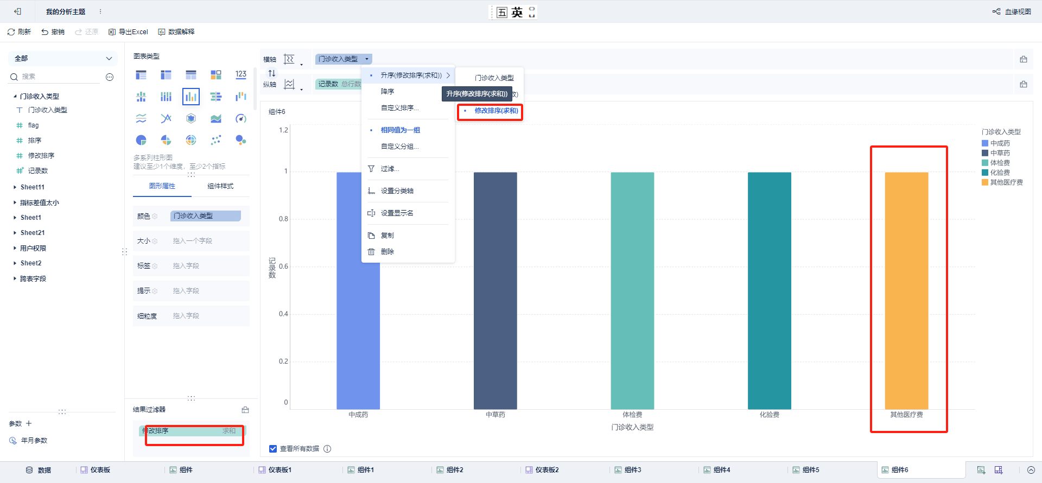Click the 数据解释 button

tap(176, 32)
